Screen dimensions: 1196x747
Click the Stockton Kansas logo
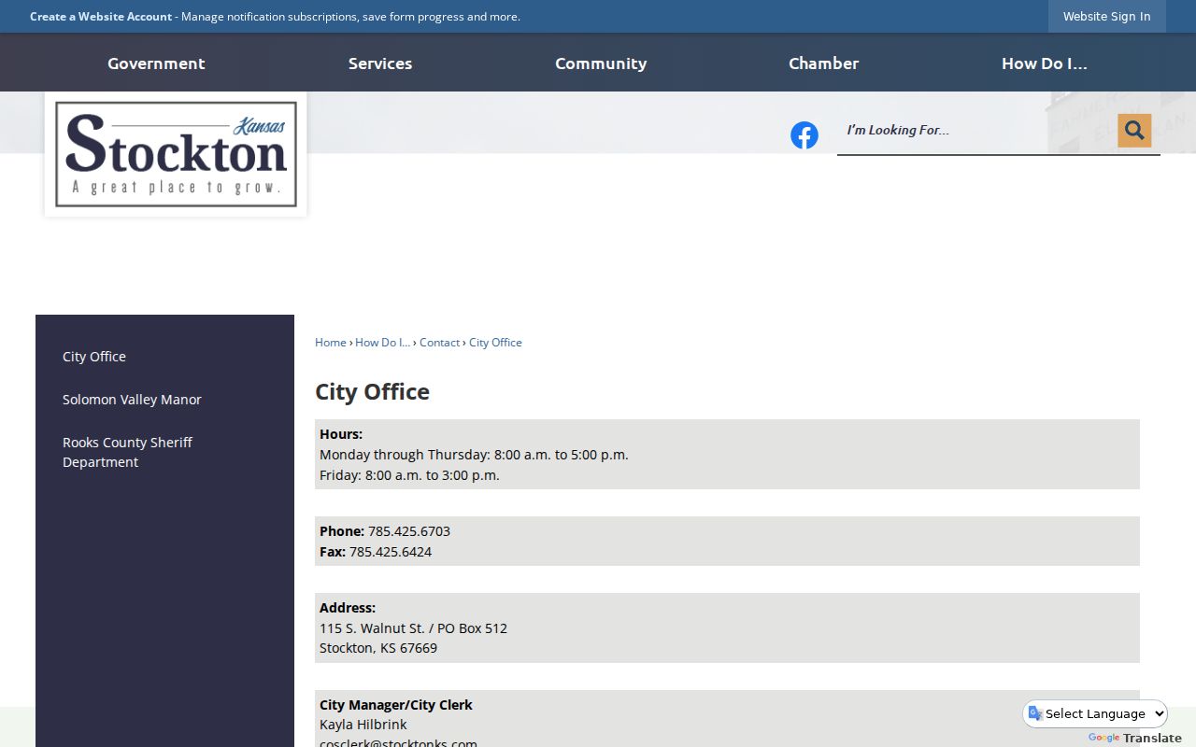point(176,154)
